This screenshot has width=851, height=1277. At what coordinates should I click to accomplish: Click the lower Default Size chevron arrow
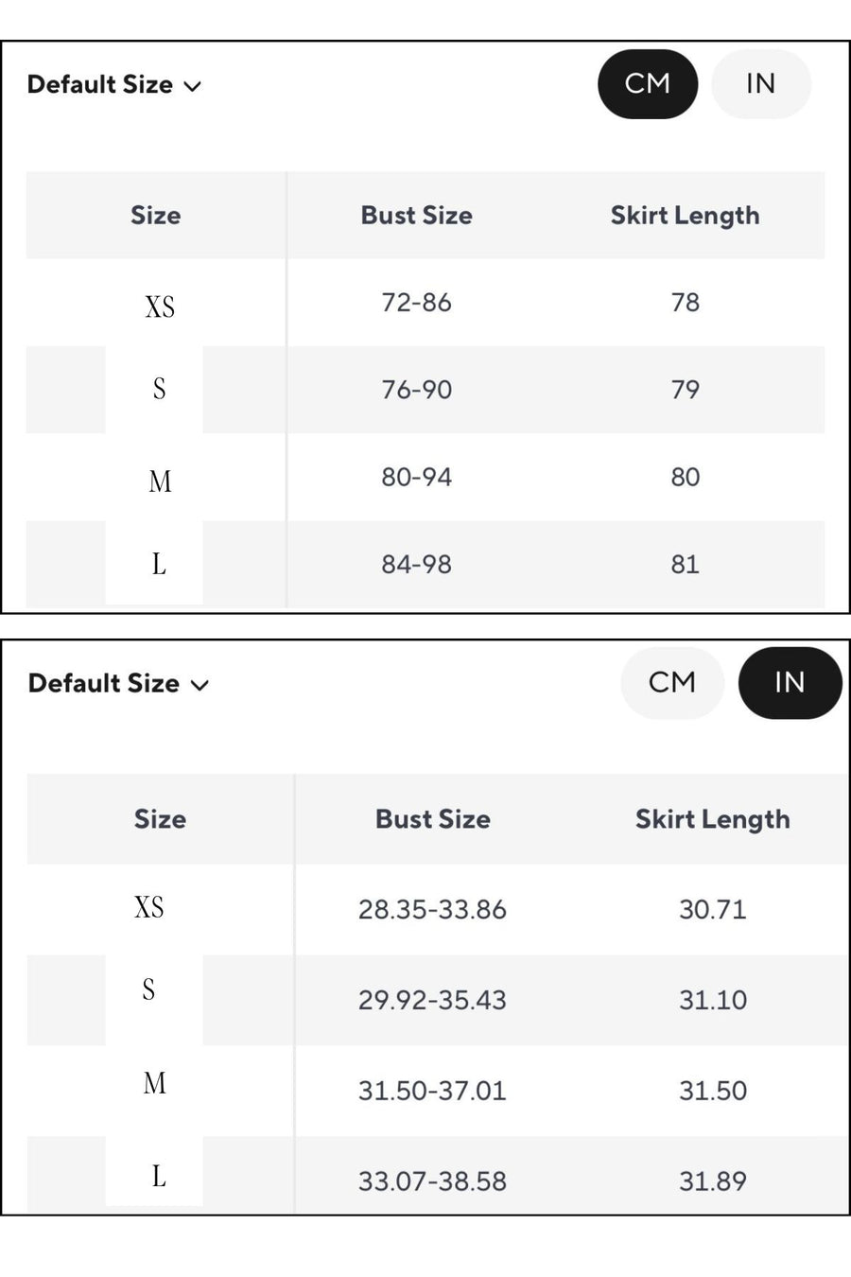200,686
